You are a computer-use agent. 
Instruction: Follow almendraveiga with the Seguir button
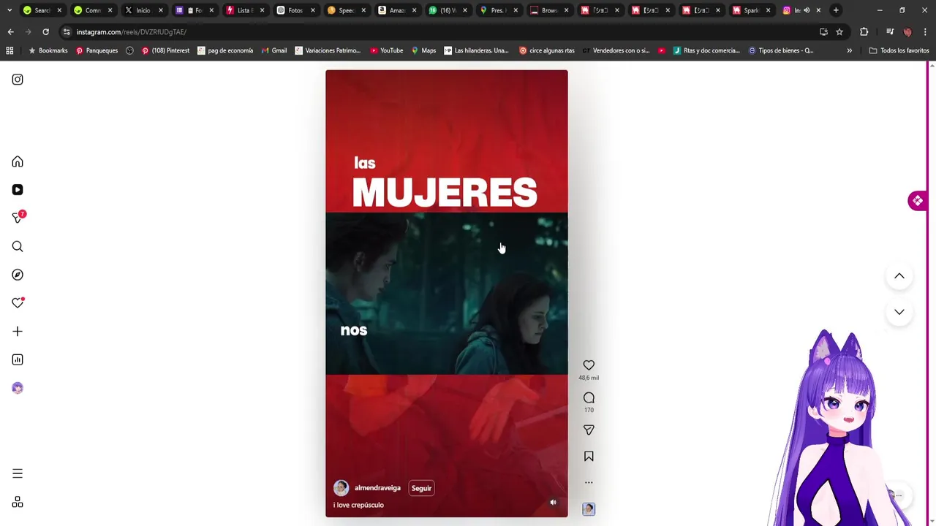pos(421,488)
